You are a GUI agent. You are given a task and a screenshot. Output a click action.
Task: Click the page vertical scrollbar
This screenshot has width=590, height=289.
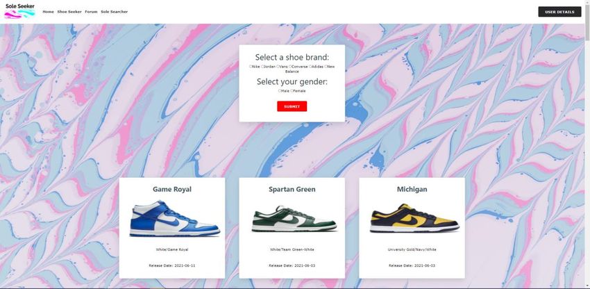tap(587, 144)
